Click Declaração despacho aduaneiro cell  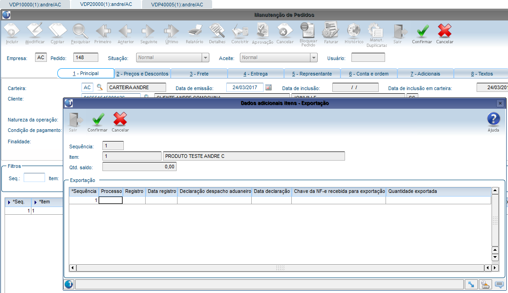pos(214,200)
